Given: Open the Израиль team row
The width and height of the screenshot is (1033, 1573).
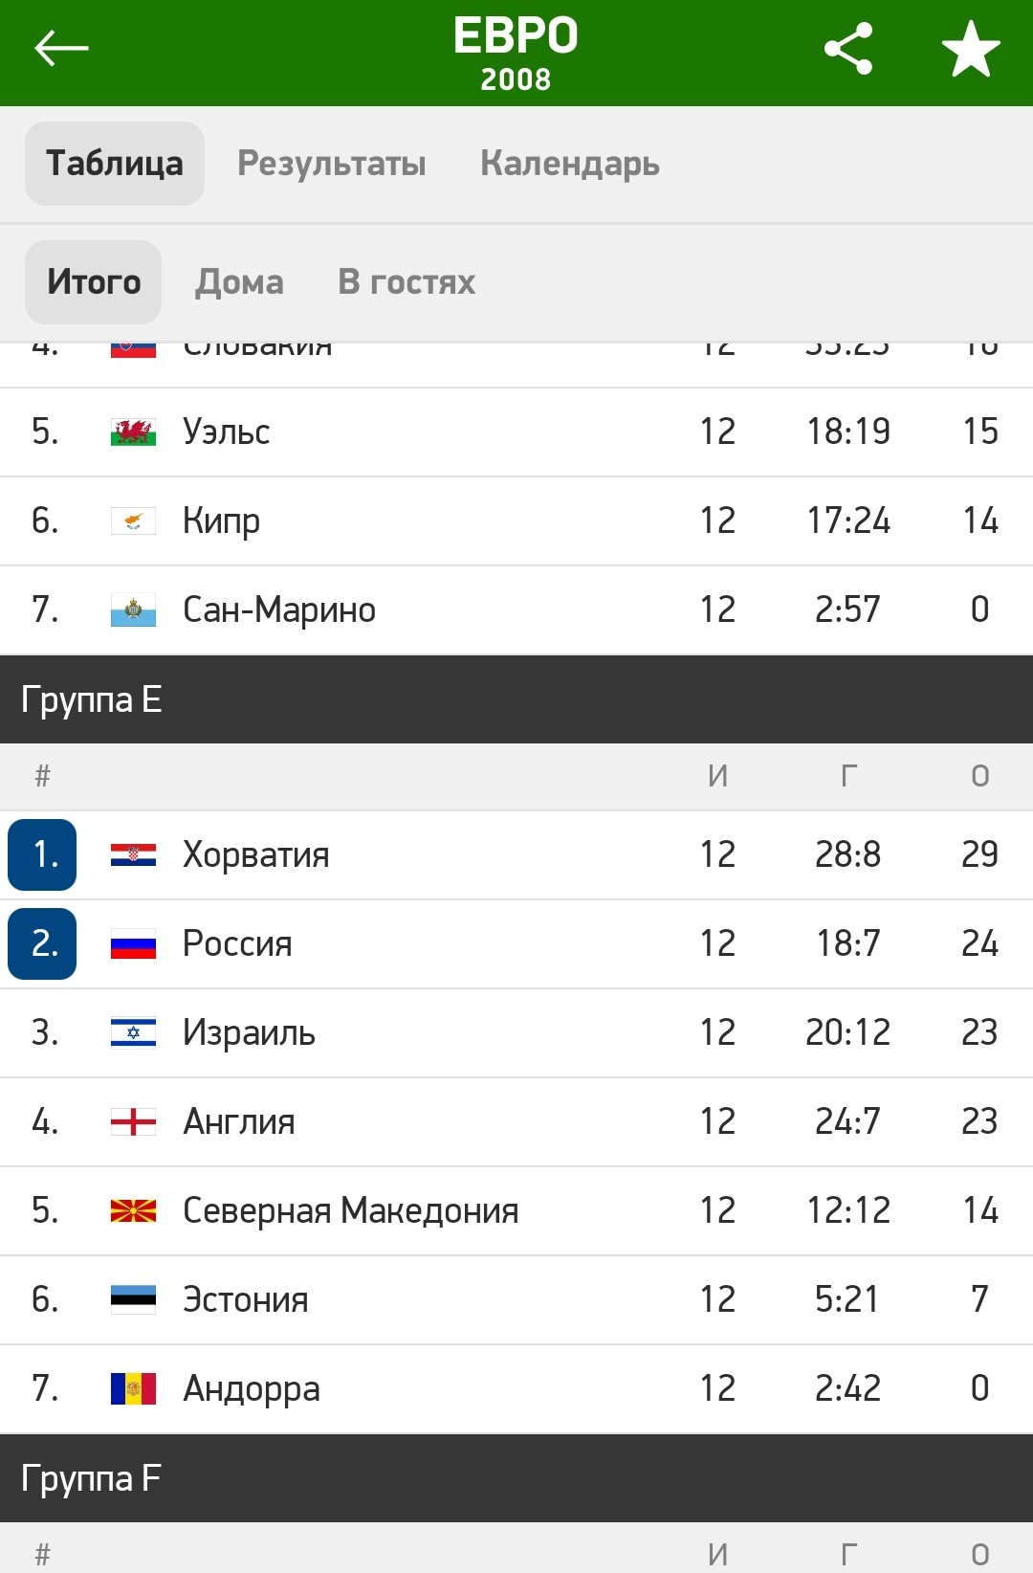Looking at the screenshot, I should click(x=516, y=1033).
